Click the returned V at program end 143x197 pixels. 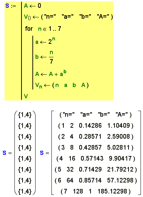(26, 96)
